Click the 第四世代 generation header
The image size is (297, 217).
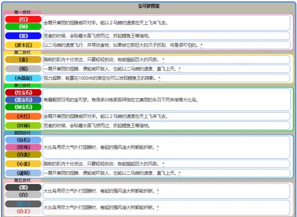(x=22, y=133)
